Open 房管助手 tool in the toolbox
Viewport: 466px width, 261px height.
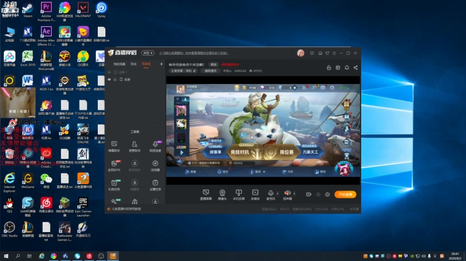[x=135, y=147]
